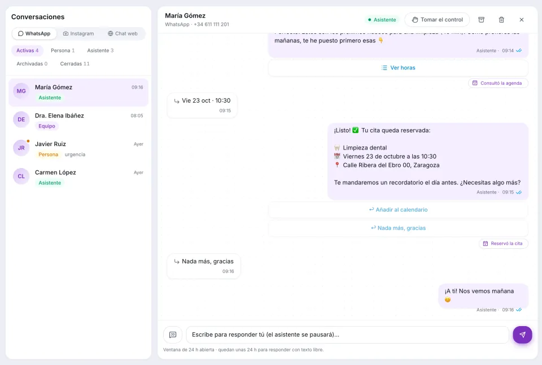This screenshot has height=365, width=542.
Task: Open Carmen López conversation
Action: click(78, 177)
